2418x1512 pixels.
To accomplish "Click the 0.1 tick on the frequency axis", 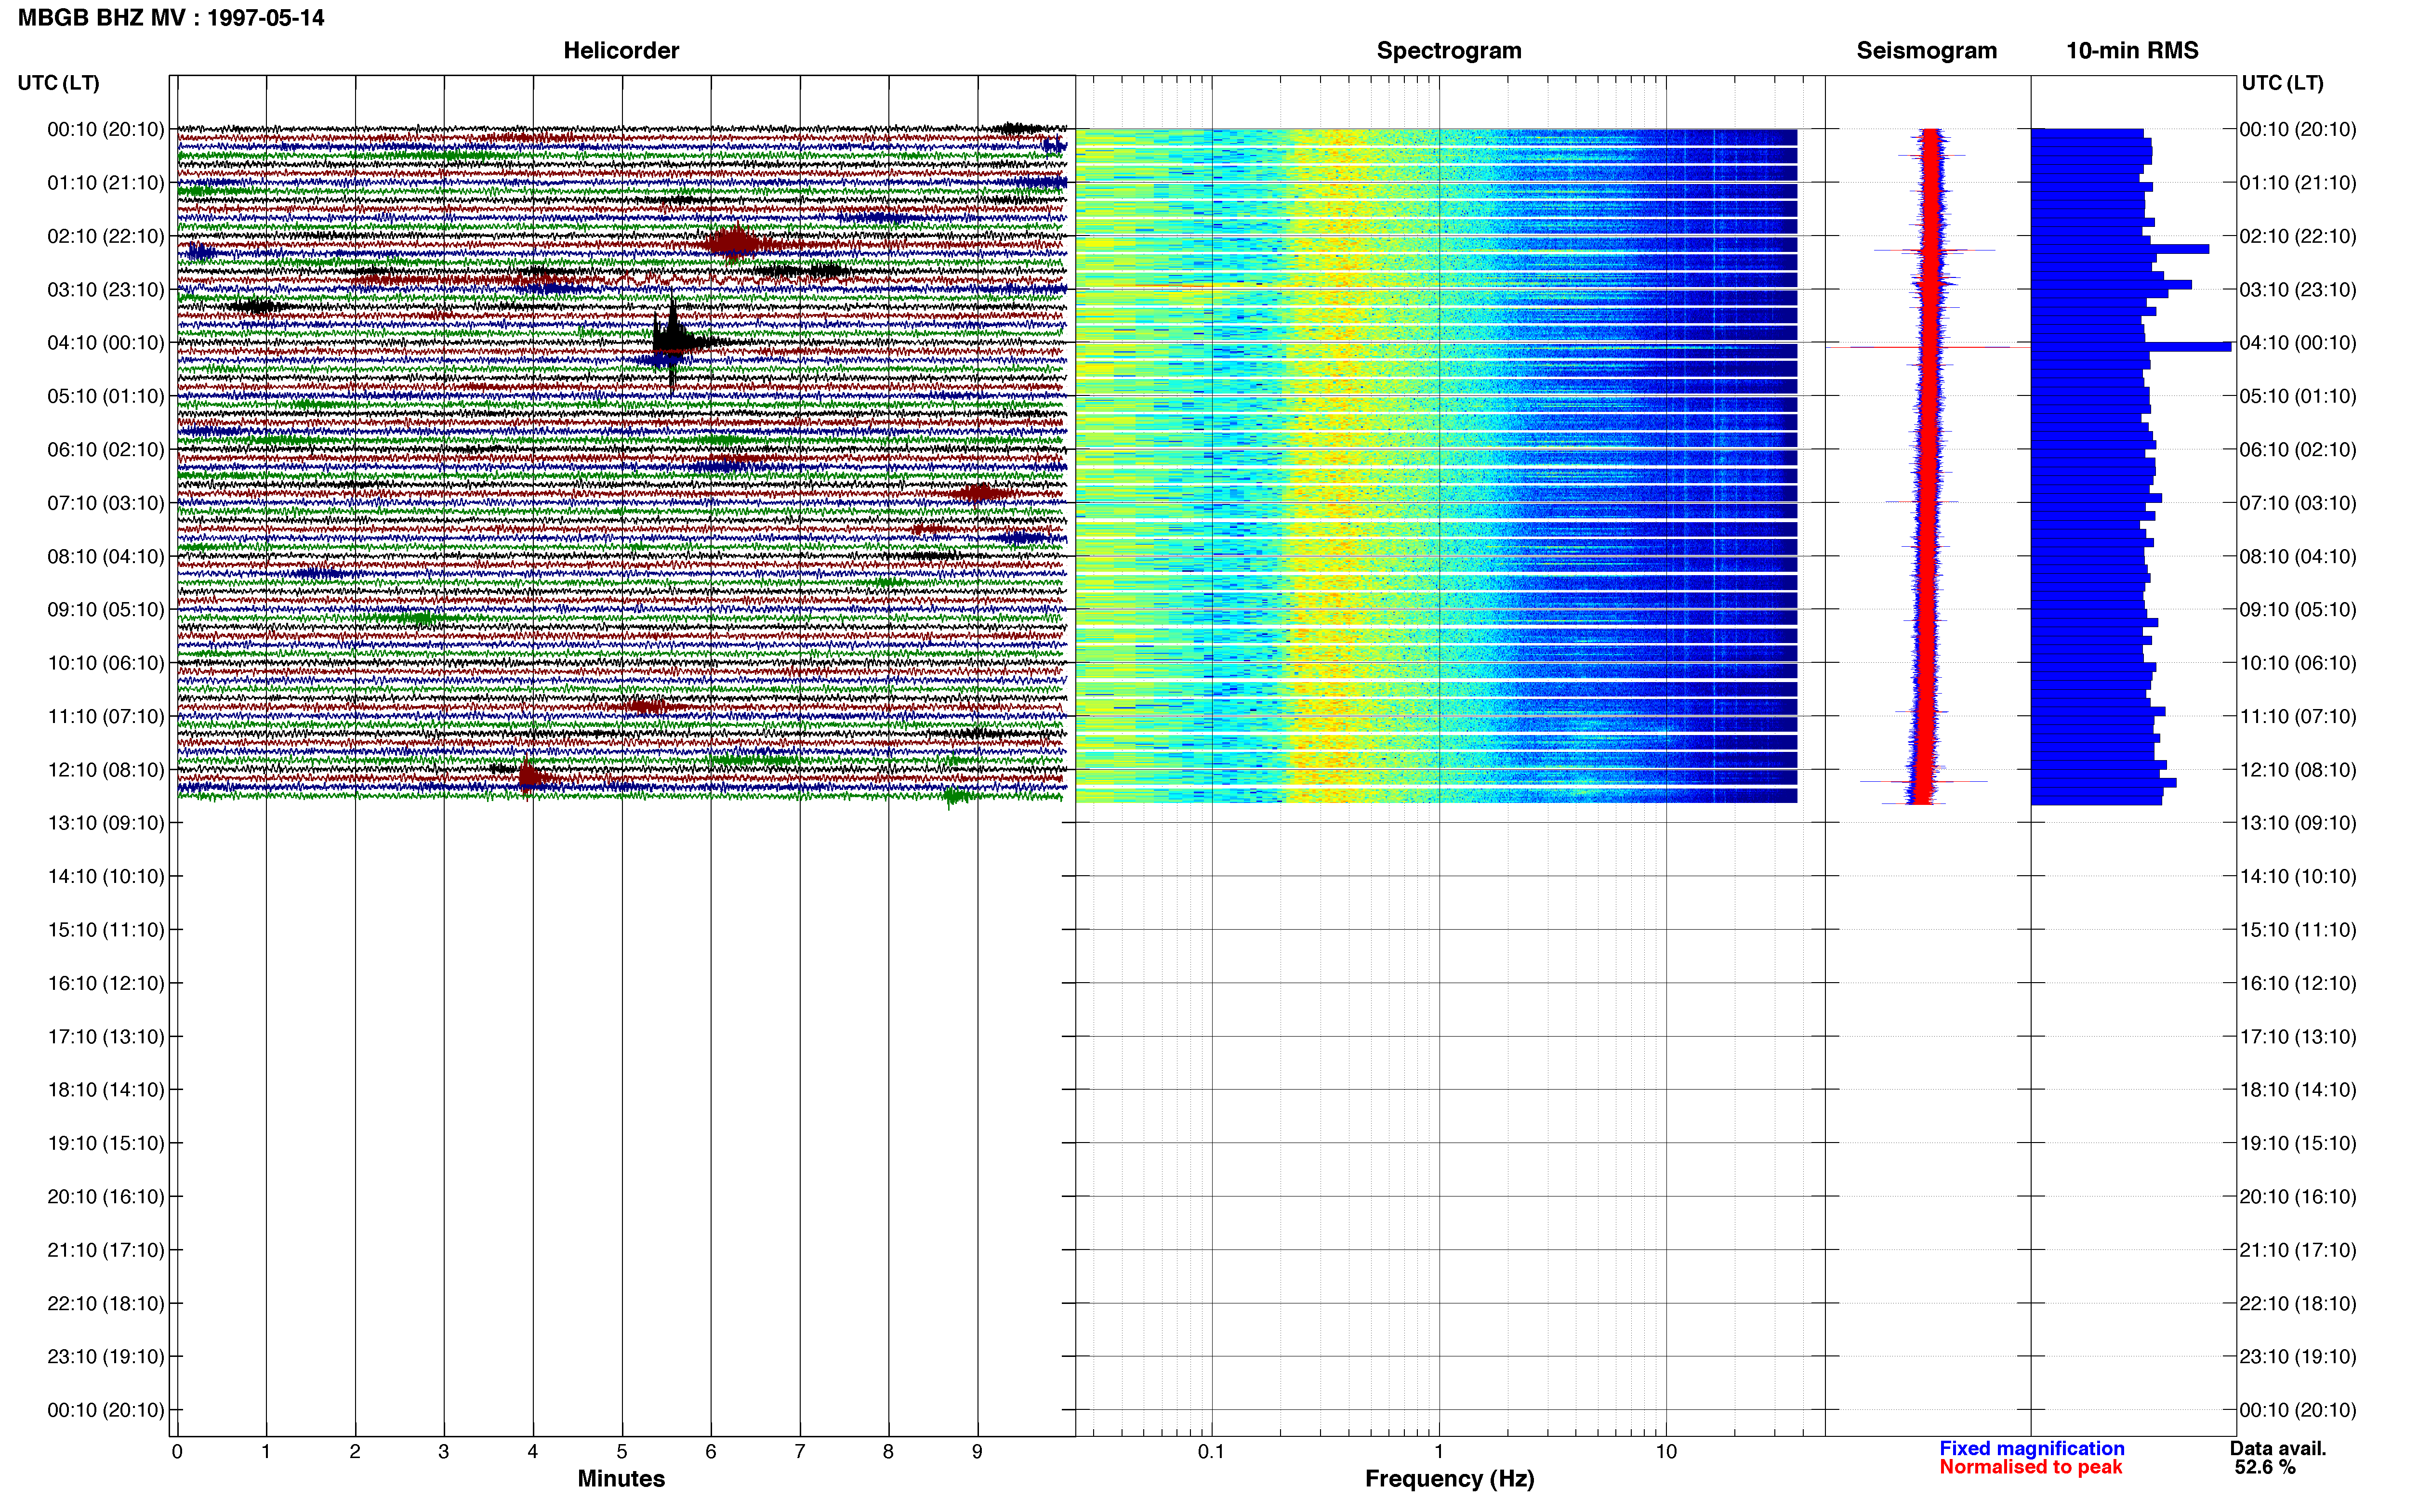I will coord(1211,1451).
